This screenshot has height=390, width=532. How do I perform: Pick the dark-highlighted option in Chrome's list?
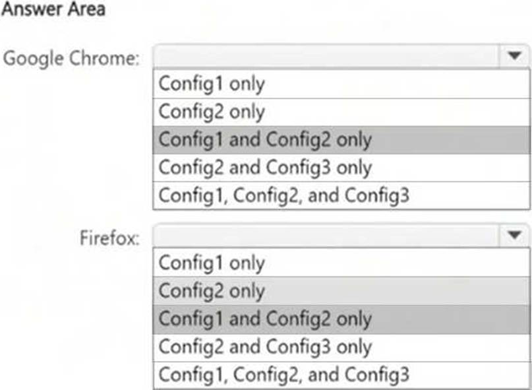pyautogui.click(x=265, y=140)
